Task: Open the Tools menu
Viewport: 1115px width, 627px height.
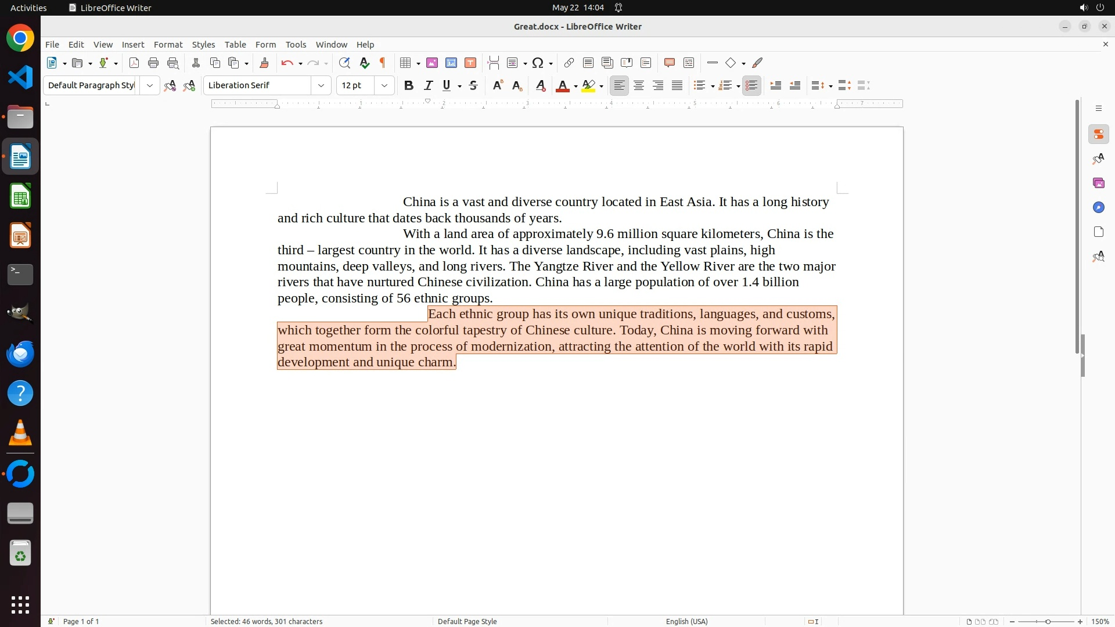Action: tap(296, 45)
